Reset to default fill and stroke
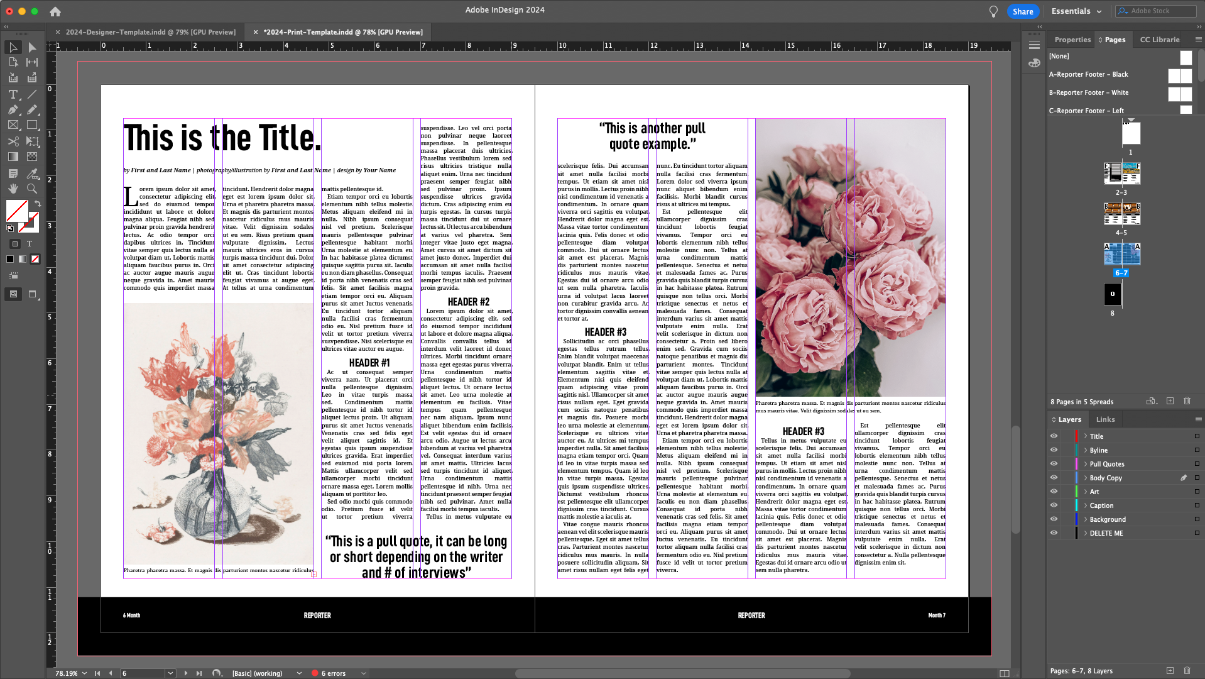This screenshot has width=1205, height=679. tap(10, 228)
